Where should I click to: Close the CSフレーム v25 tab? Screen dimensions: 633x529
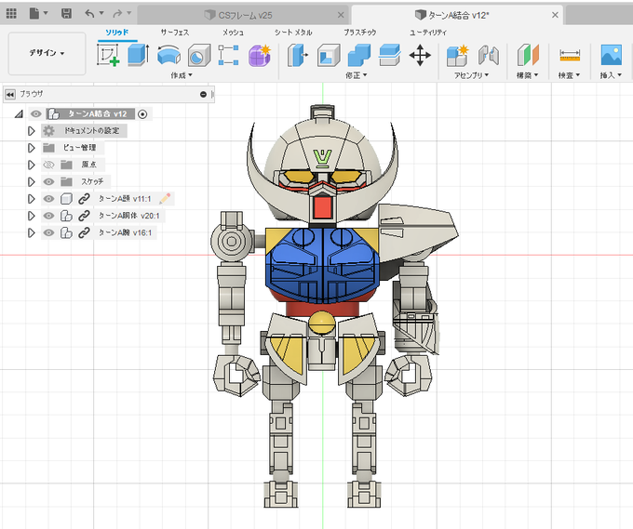341,15
